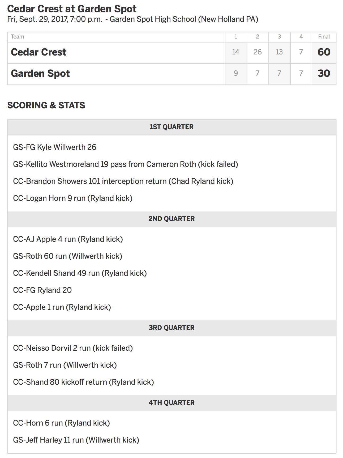The image size is (343, 458).
Task: Click the Cedar Crest at Garden Spot heading
Action: 72,9
